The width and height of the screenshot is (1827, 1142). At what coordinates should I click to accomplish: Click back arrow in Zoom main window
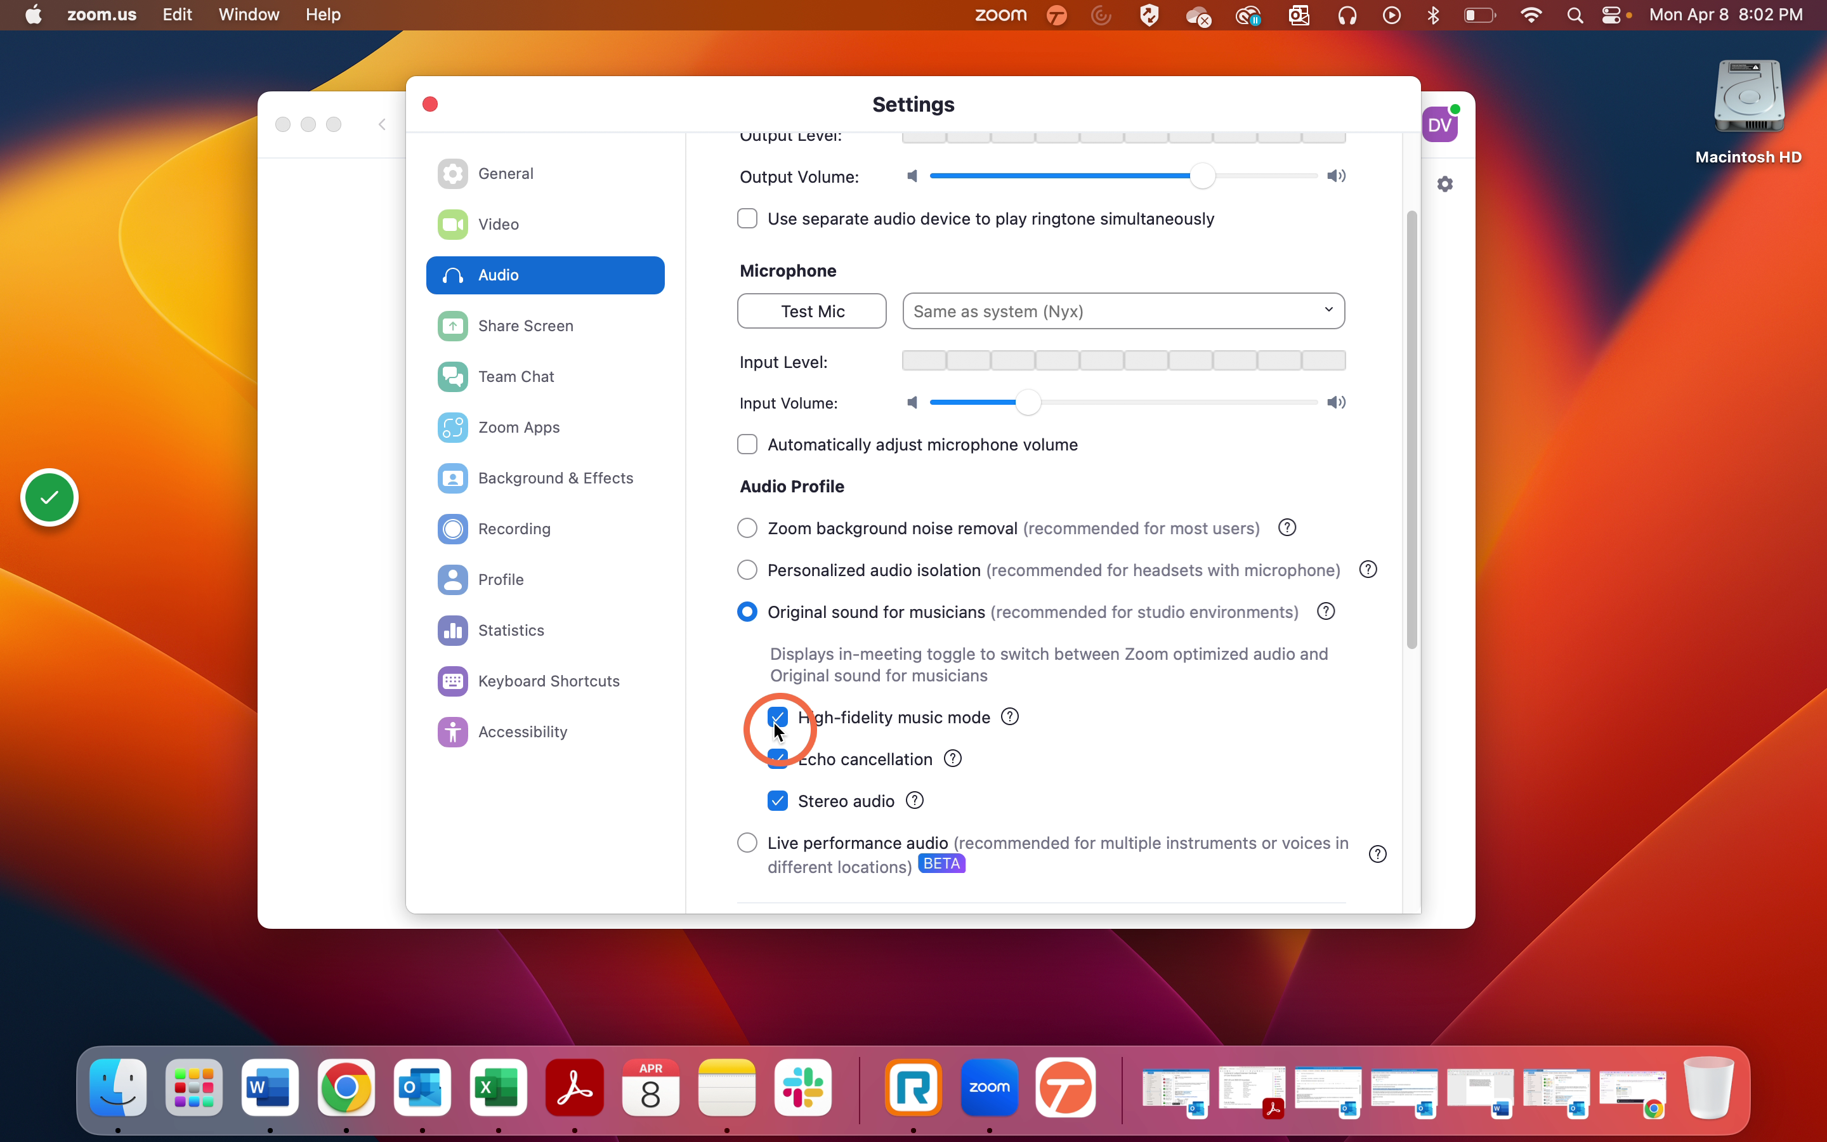382,124
